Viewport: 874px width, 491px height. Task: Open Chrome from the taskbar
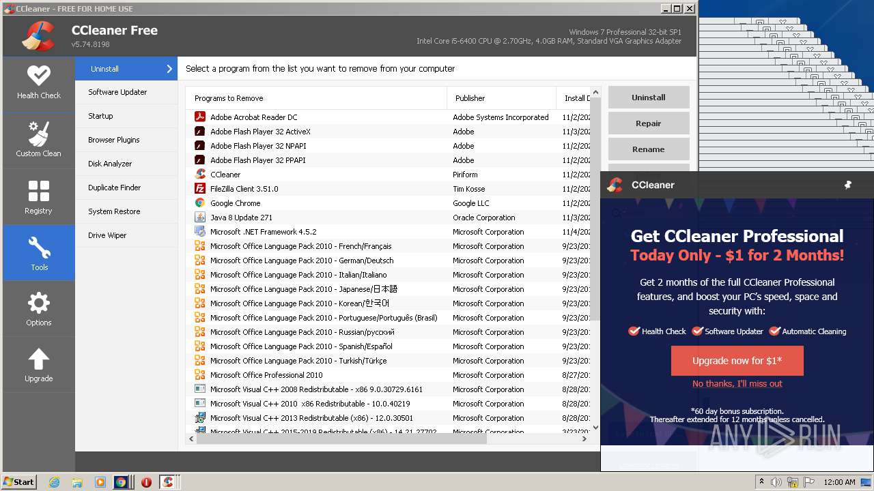[x=121, y=482]
